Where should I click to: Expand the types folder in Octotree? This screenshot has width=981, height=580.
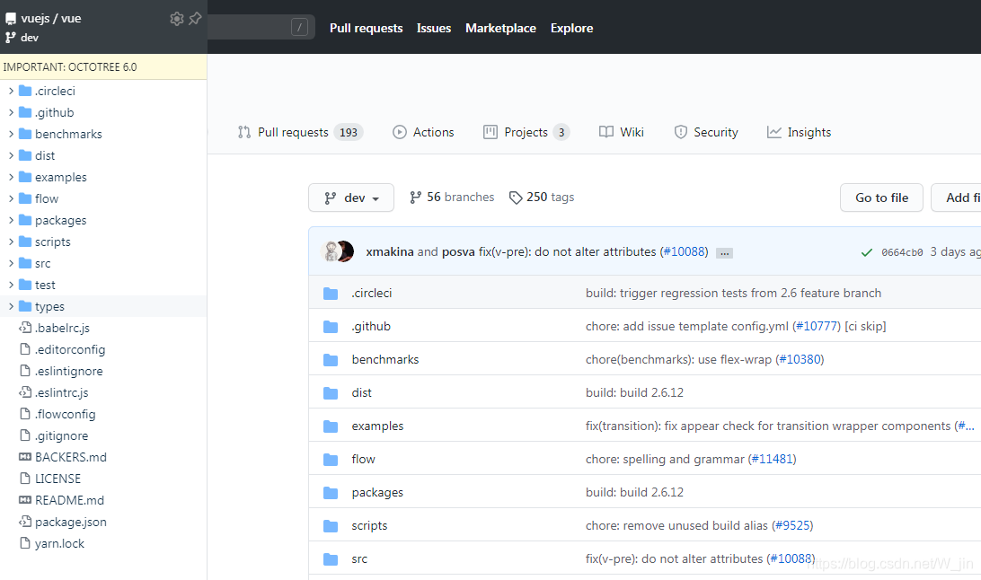coord(11,306)
